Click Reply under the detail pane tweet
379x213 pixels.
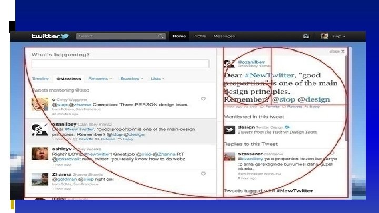point(314,106)
